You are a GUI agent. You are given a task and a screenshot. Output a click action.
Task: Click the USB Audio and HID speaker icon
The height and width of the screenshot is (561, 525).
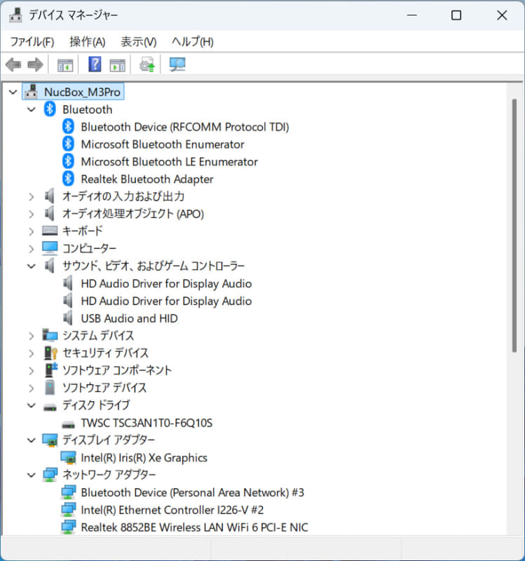(x=67, y=318)
